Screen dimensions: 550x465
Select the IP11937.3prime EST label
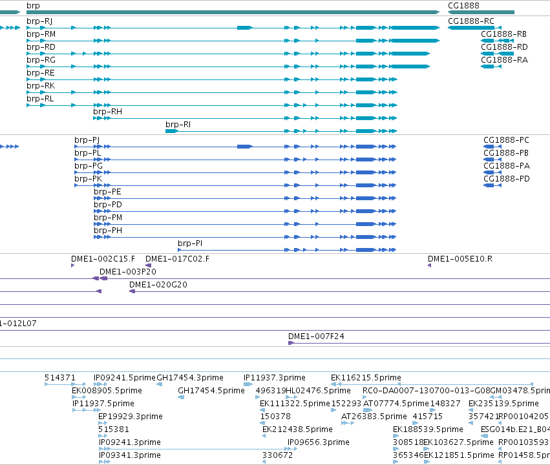274,378
